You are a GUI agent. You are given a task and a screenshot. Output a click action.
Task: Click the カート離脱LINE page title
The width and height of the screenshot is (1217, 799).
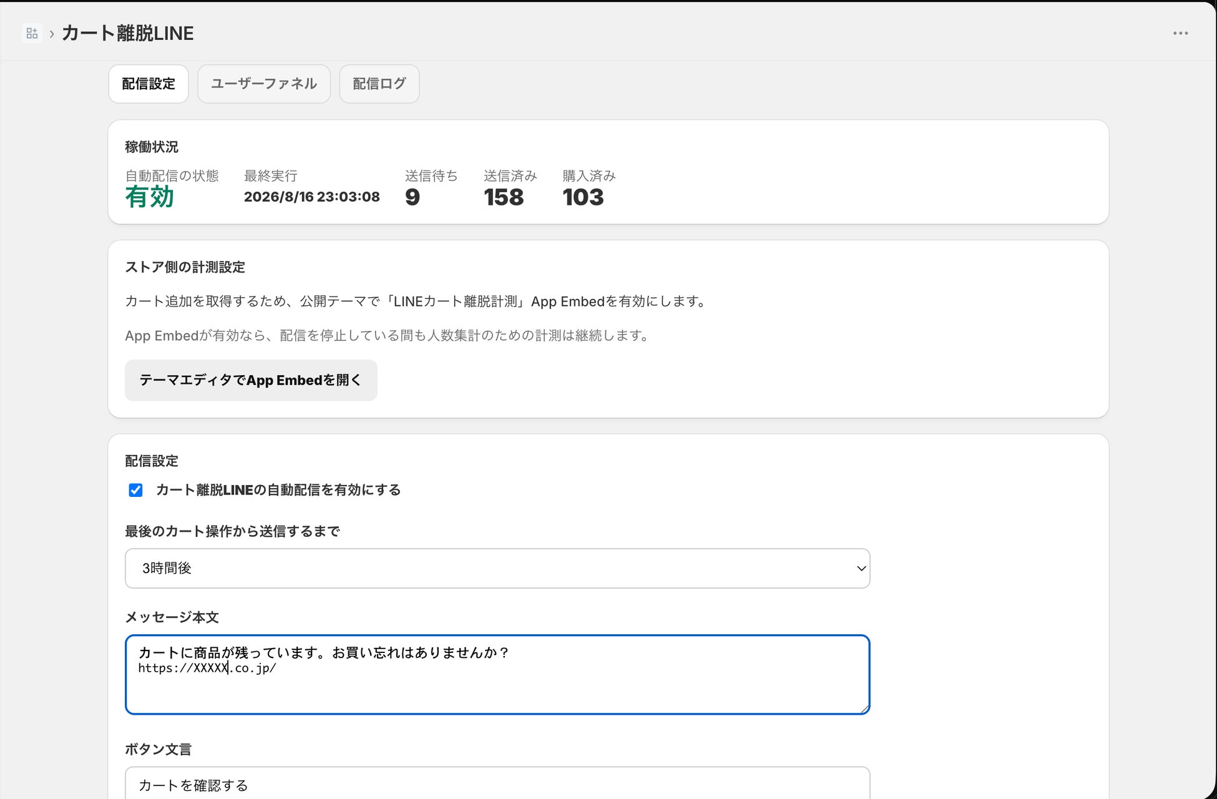click(x=128, y=33)
